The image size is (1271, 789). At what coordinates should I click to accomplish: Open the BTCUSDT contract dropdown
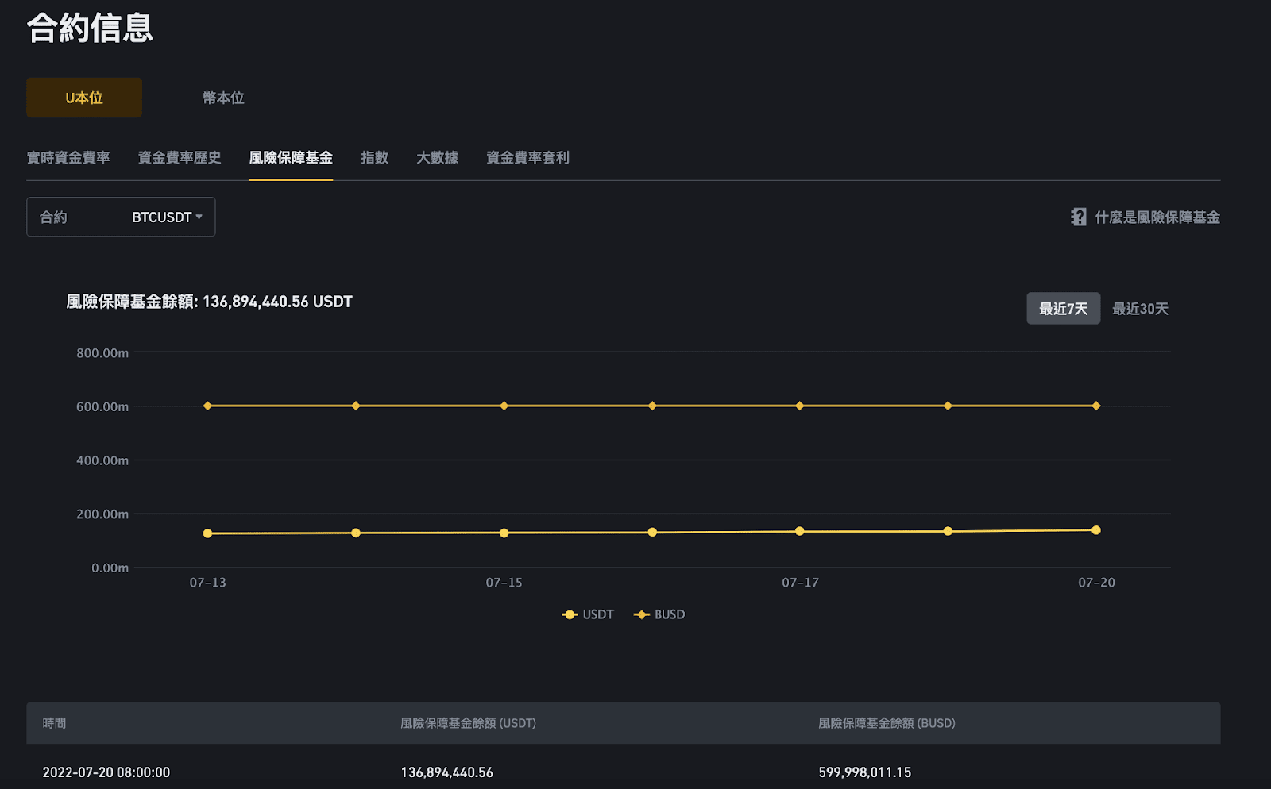[121, 217]
